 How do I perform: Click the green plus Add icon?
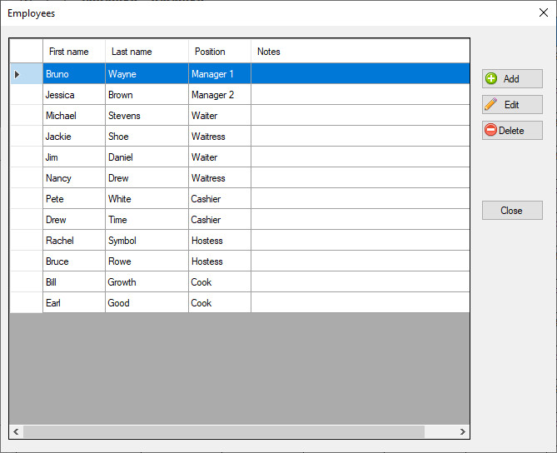coord(491,78)
